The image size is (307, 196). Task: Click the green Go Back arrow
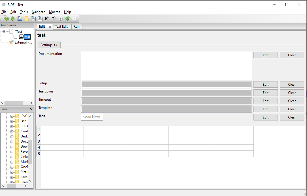6,19
